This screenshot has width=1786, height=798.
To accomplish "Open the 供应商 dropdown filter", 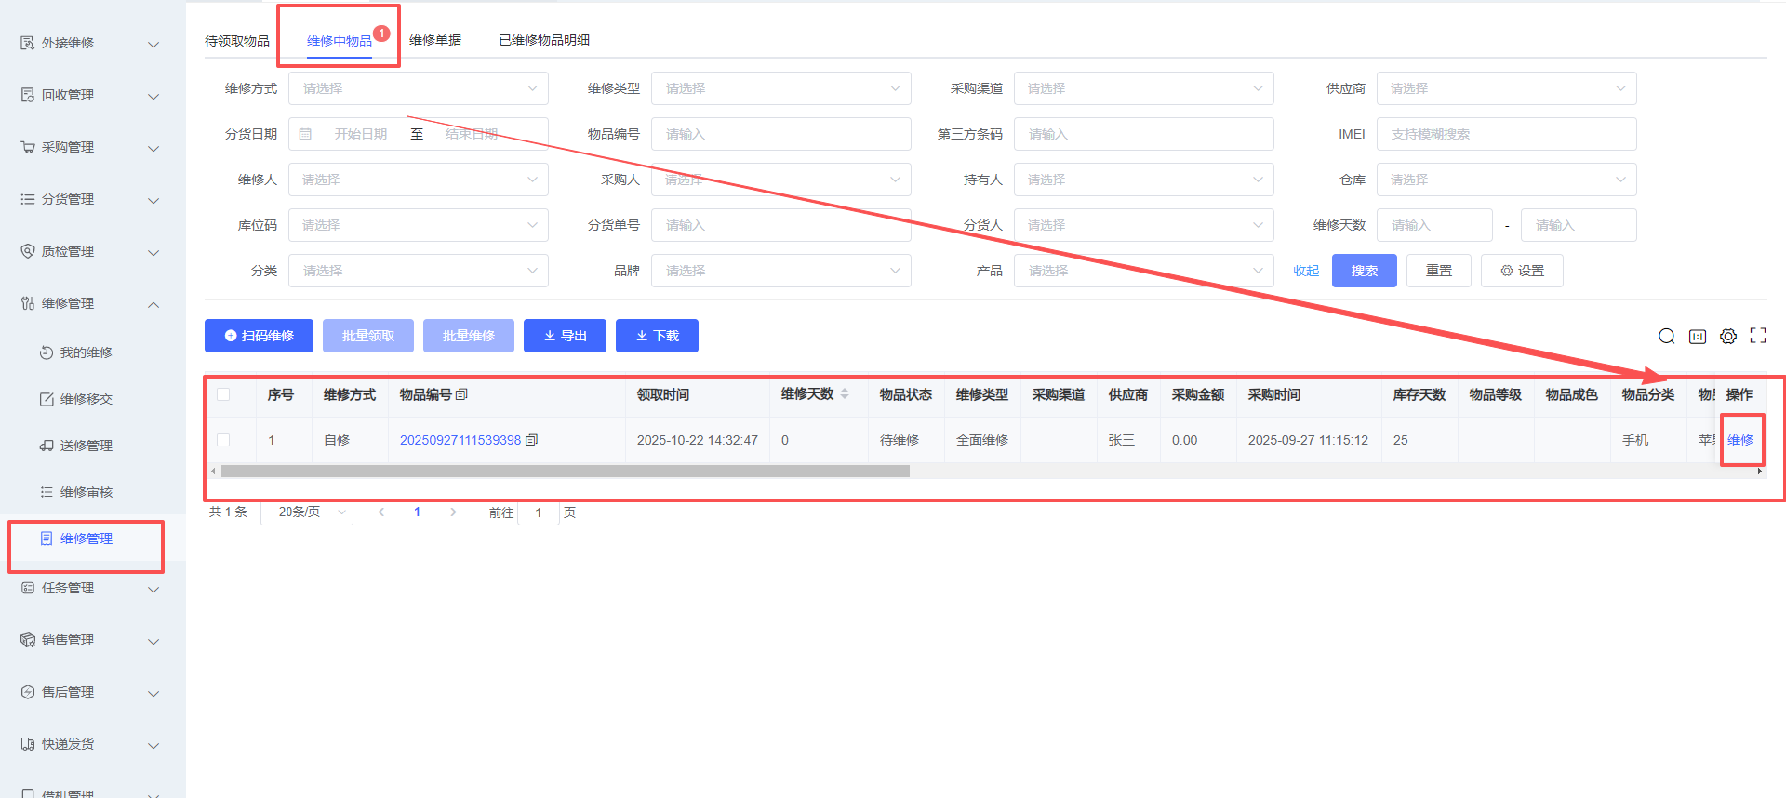I will [x=1505, y=88].
